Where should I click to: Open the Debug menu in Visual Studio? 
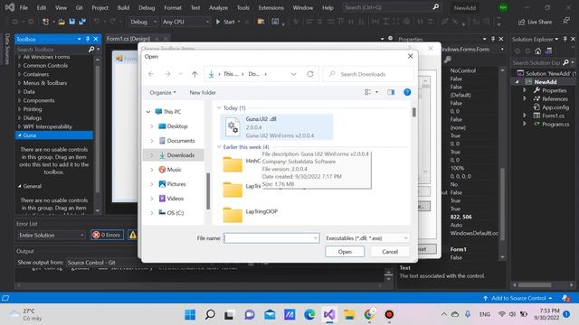tap(147, 7)
